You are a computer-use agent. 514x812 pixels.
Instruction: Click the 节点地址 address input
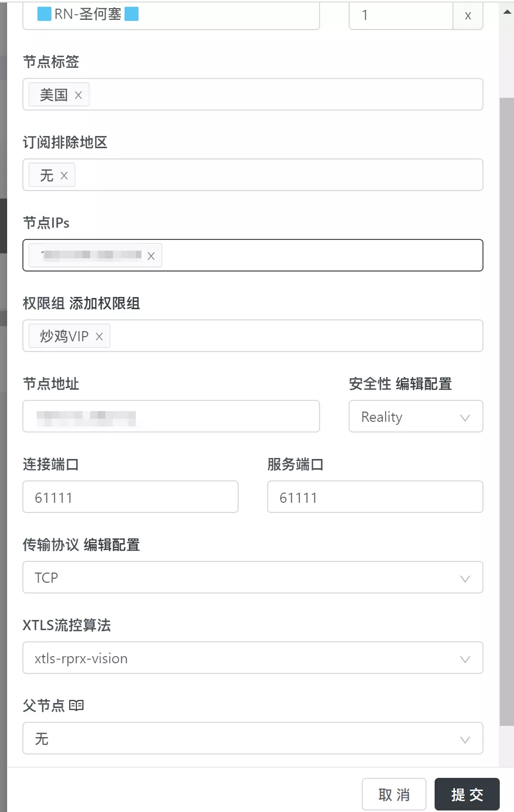(171, 416)
